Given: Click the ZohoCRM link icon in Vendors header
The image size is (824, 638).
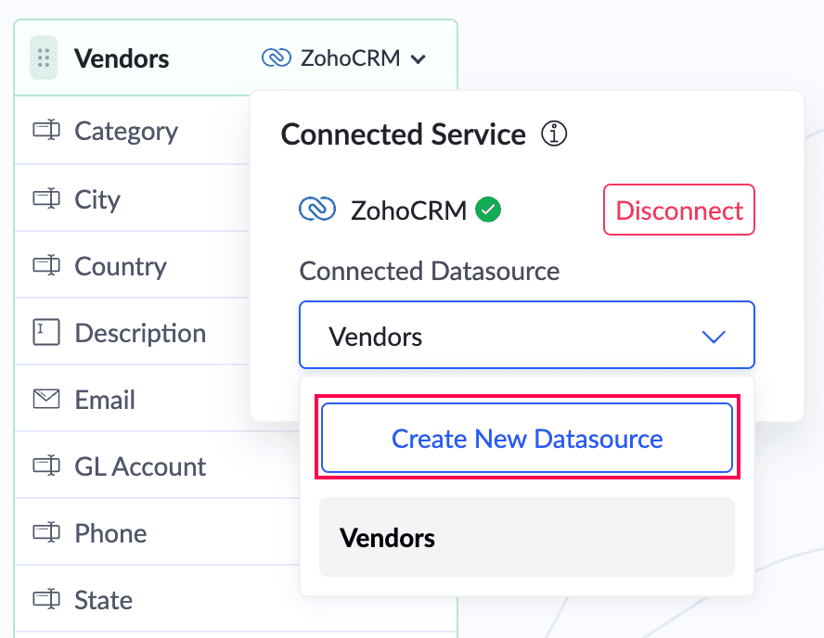Looking at the screenshot, I should (x=277, y=57).
